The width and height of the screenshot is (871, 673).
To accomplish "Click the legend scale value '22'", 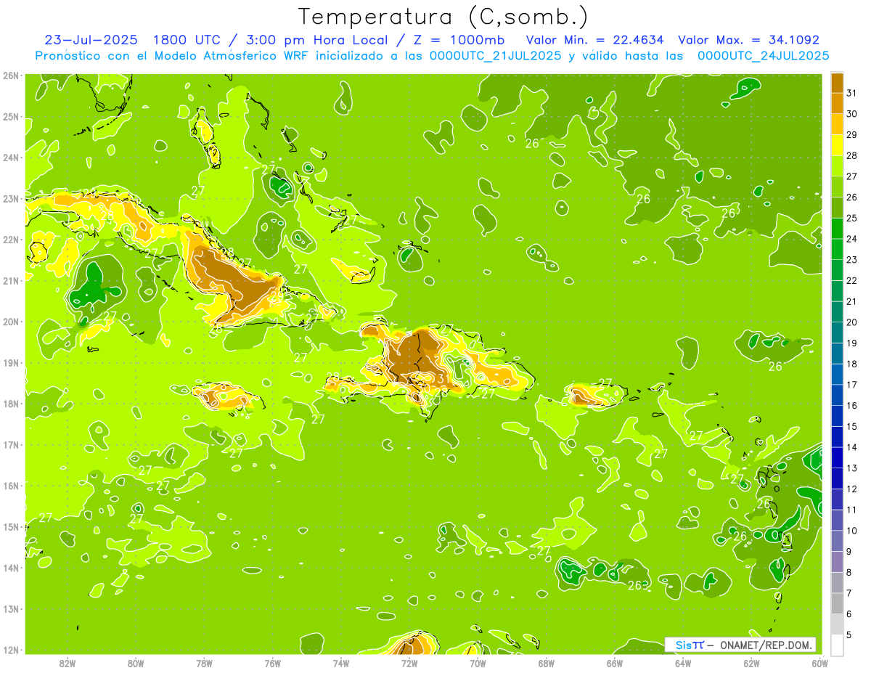I will [x=852, y=281].
